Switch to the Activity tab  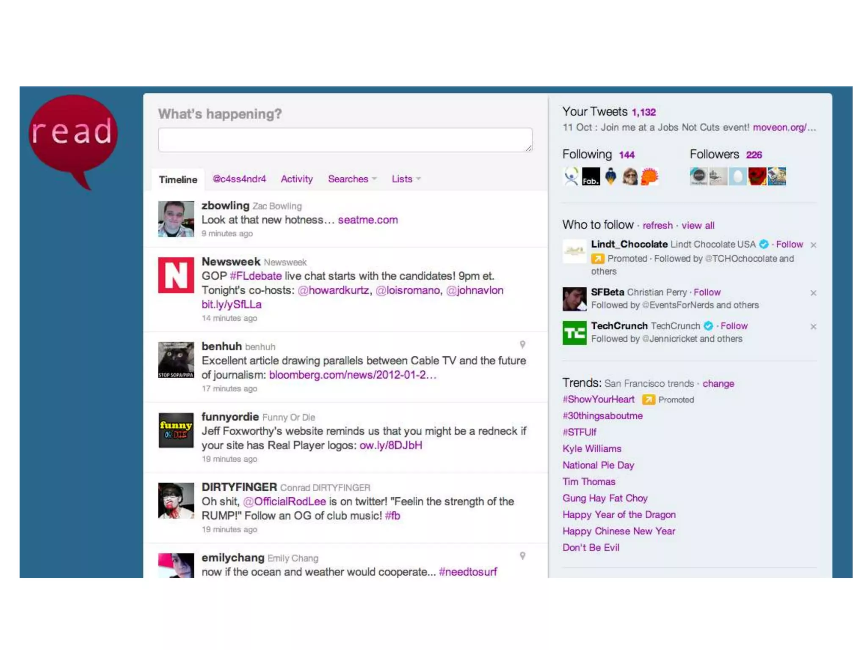[x=296, y=179]
